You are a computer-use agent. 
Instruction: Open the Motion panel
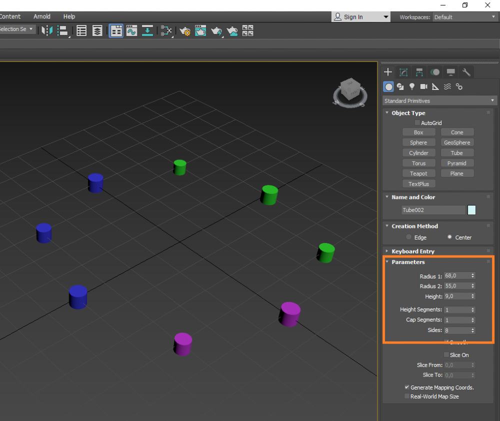point(435,72)
